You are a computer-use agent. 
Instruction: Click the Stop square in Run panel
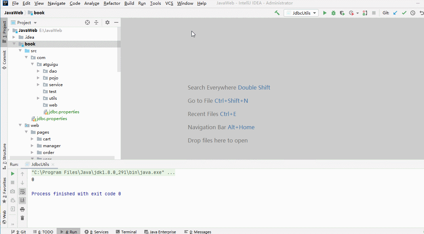point(13,182)
